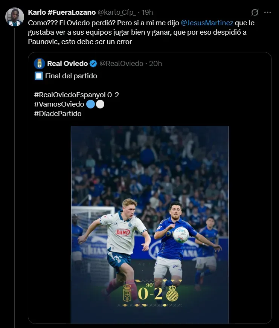Open the match photo in the quoted tweet

pyautogui.click(x=150, y=225)
